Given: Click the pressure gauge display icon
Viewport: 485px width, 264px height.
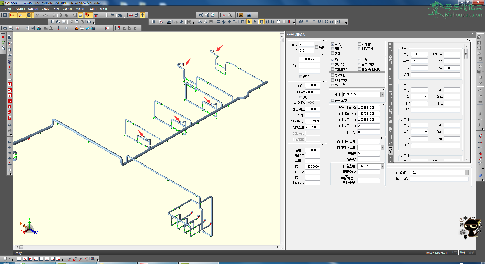Looking at the screenshot, I should (66, 28).
